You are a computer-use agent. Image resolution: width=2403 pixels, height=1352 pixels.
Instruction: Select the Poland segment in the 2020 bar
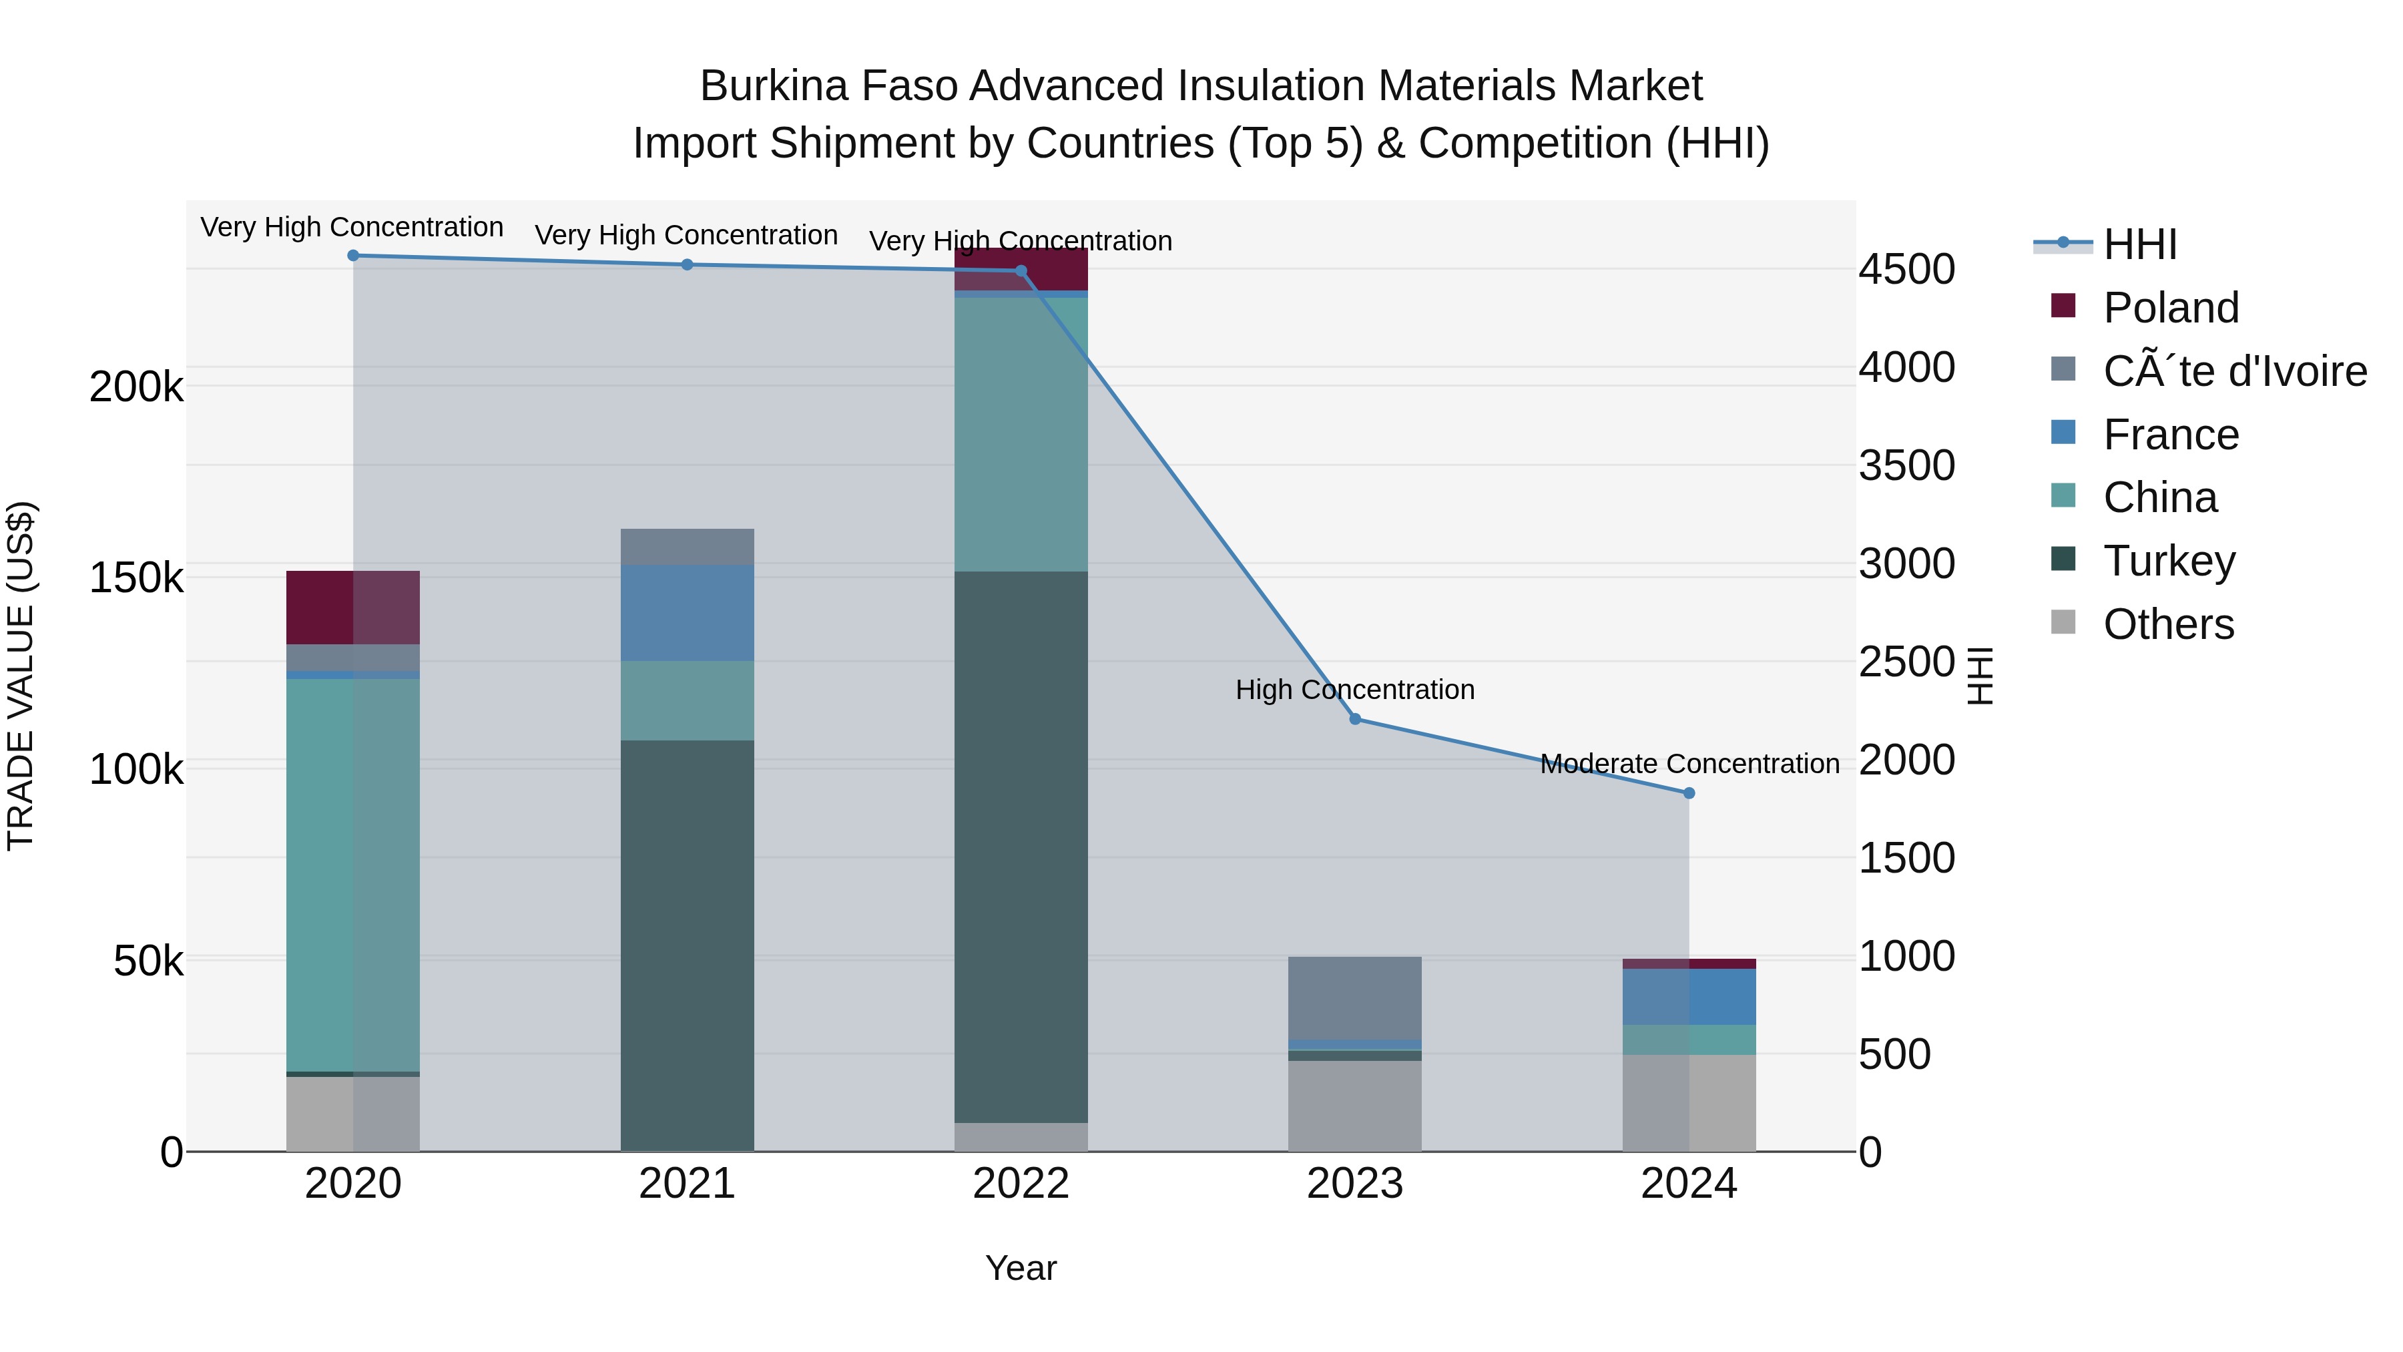[352, 608]
